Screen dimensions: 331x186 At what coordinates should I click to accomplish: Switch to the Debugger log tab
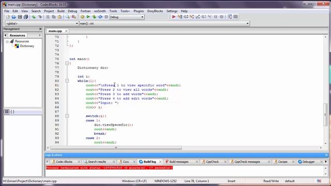[x=308, y=162]
